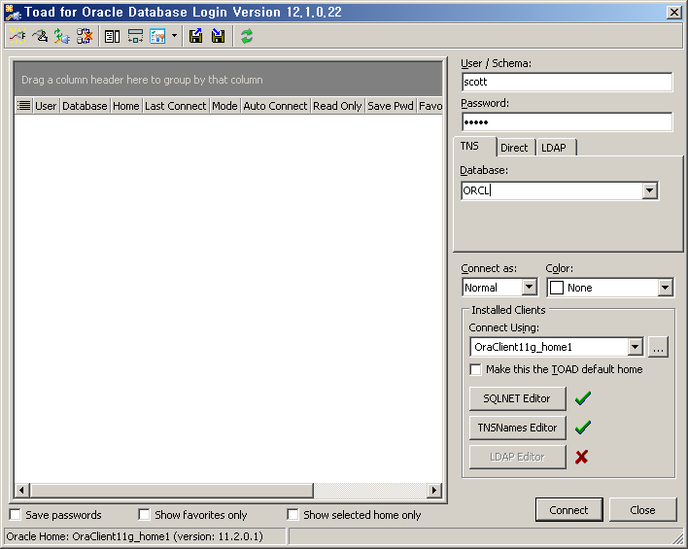This screenshot has height=549, width=688.
Task: Click the import floppy disk icon
Action: tap(218, 36)
